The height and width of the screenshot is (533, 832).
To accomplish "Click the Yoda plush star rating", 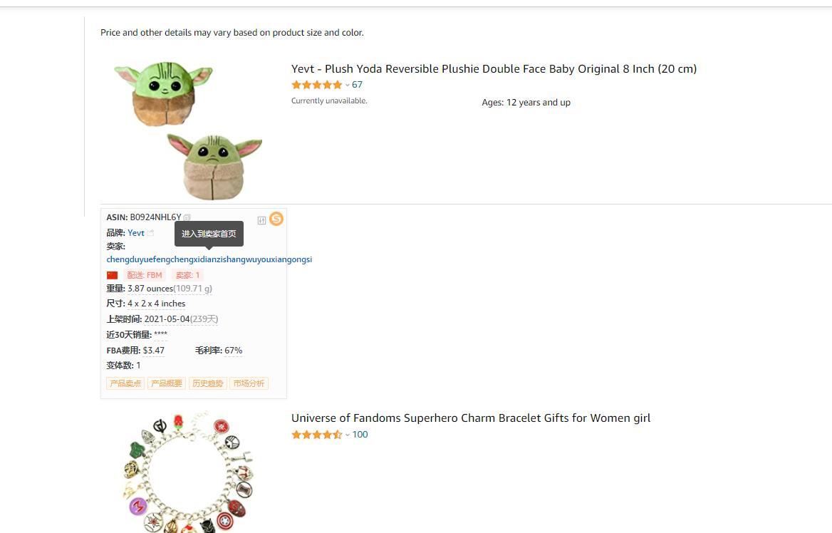I will (316, 85).
